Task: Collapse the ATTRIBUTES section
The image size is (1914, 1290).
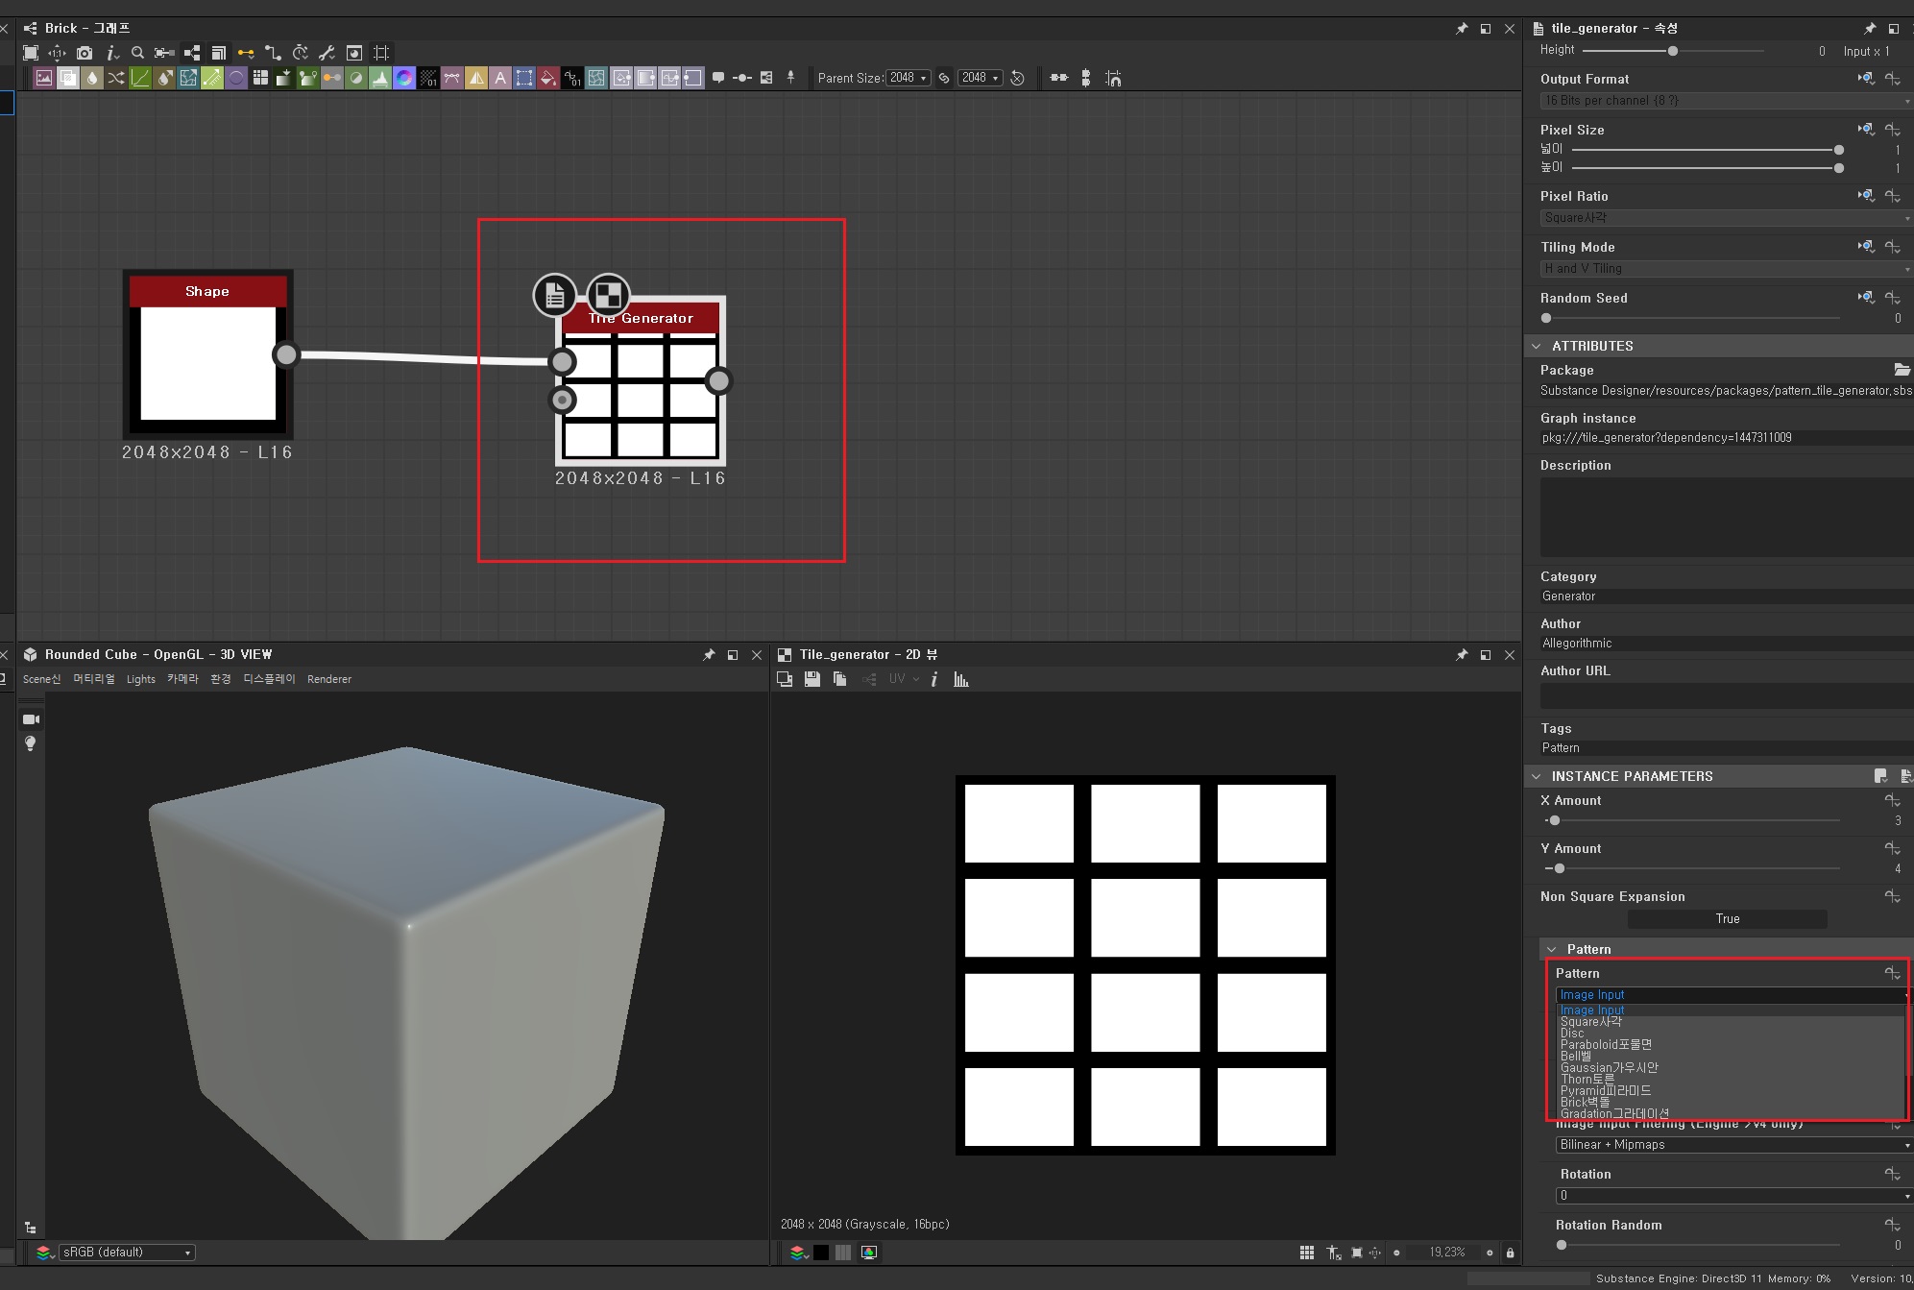Action: click(x=1537, y=346)
